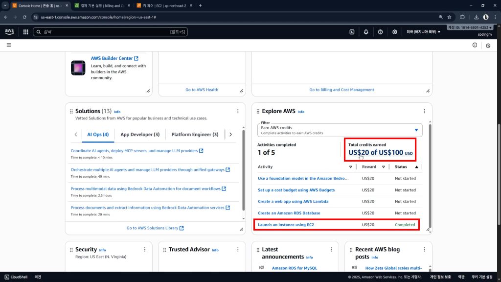Select the AI Ops (4) tab

pyautogui.click(x=98, y=135)
